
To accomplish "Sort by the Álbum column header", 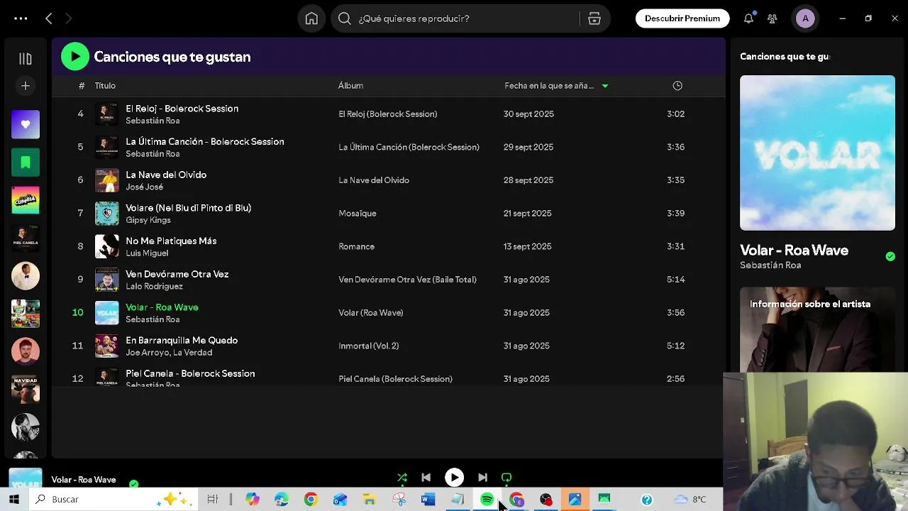I will pos(350,85).
